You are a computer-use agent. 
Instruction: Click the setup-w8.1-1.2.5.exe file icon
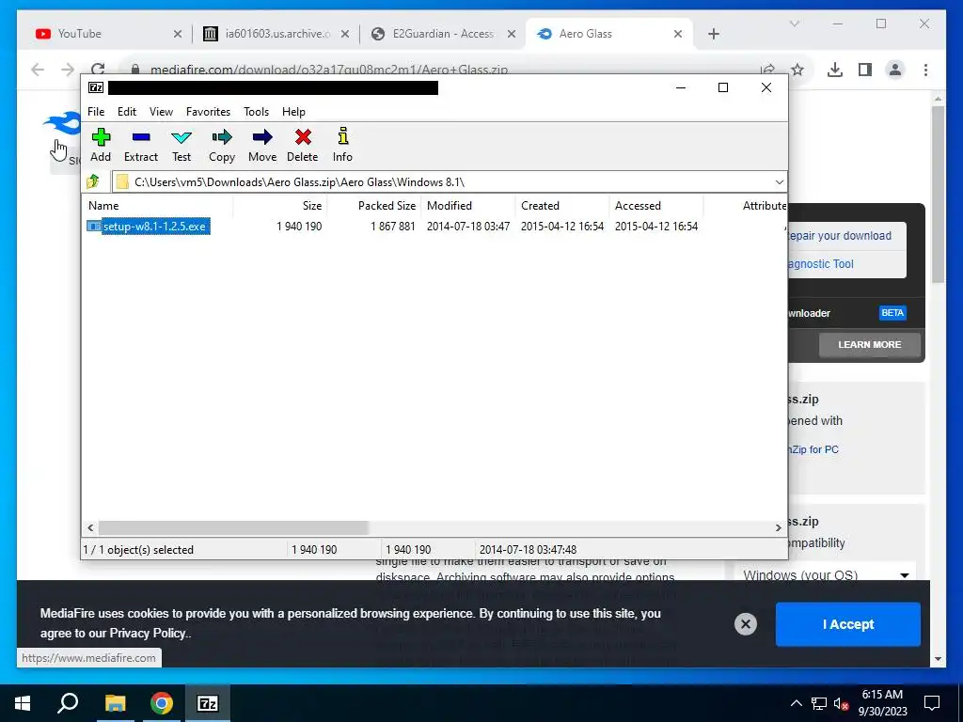coord(93,227)
